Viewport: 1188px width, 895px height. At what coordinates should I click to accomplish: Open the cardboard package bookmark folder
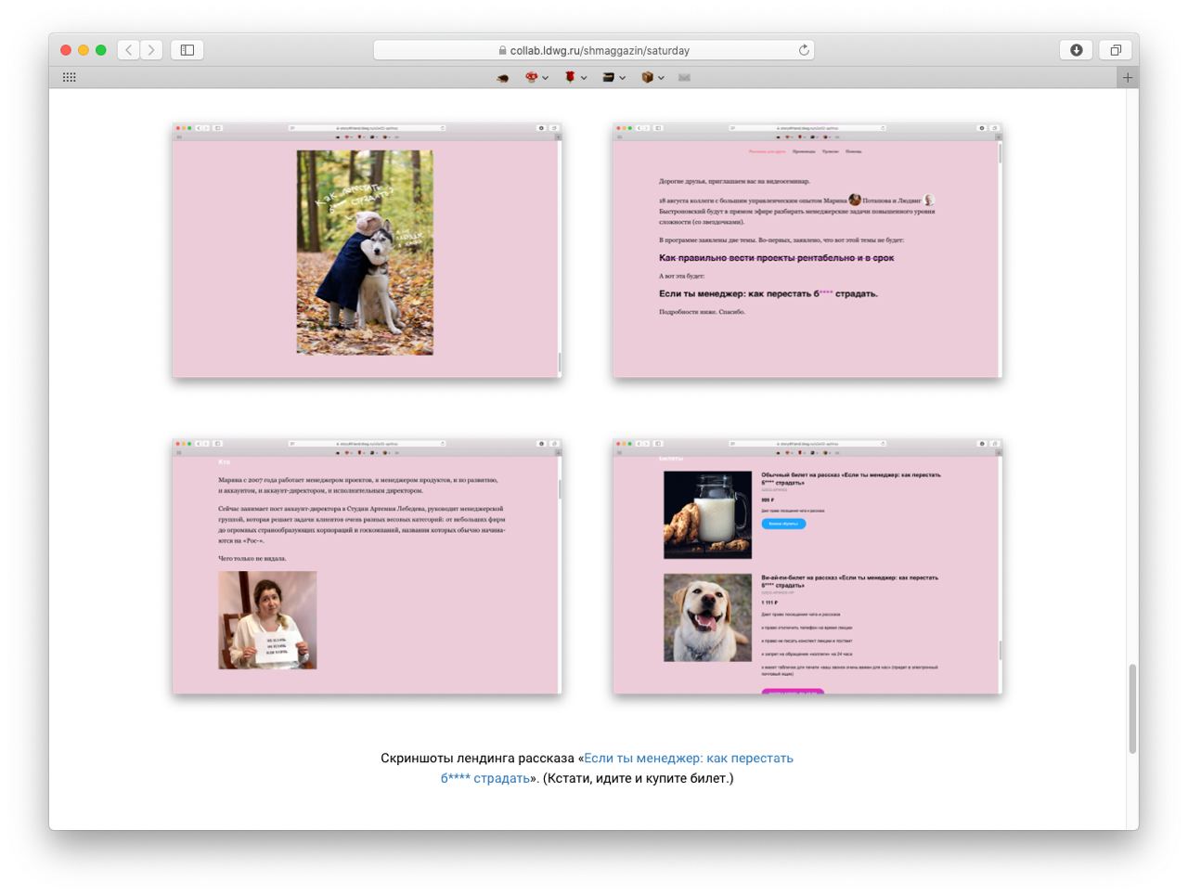tap(652, 78)
